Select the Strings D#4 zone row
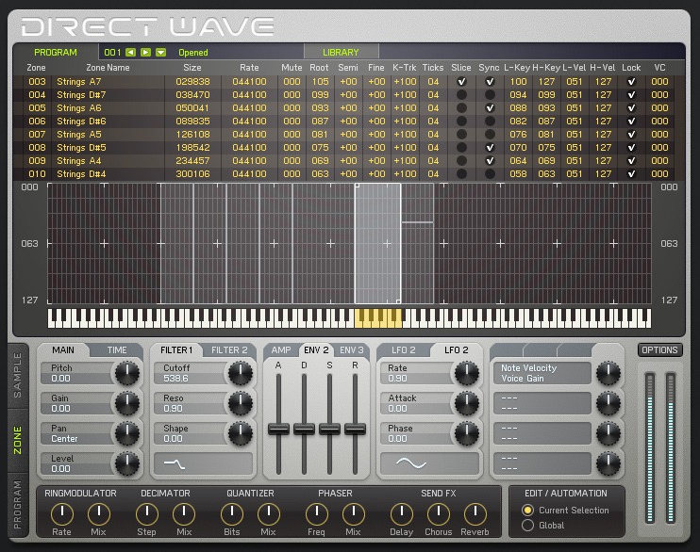Viewport: 700px width, 552px height. pos(343,173)
